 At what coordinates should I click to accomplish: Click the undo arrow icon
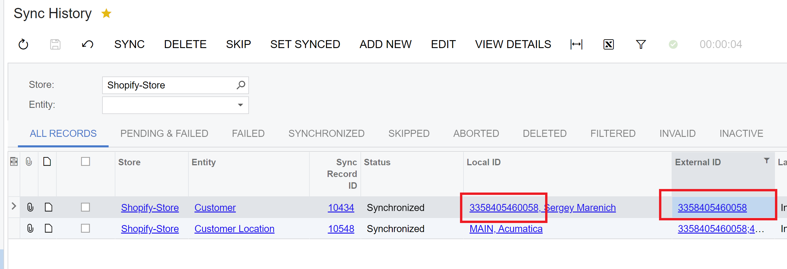point(88,45)
